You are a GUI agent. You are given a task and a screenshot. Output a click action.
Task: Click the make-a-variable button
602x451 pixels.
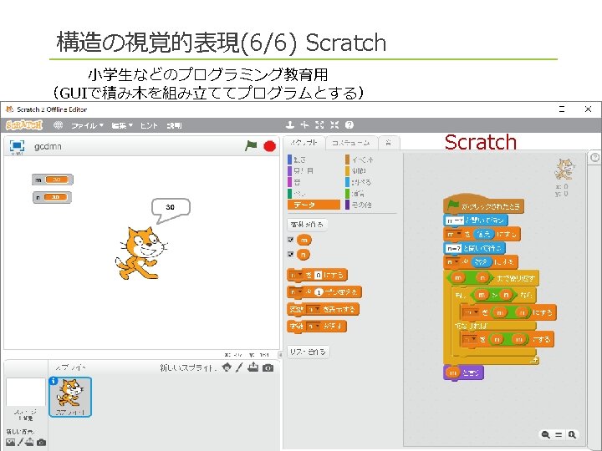click(x=307, y=225)
